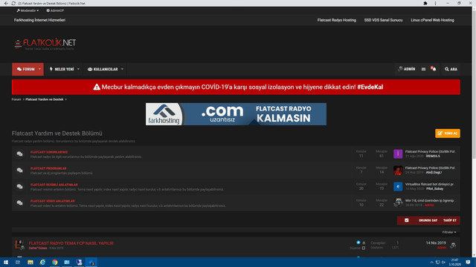
Task: Open the action center notification icon
Action: pos(468,262)
